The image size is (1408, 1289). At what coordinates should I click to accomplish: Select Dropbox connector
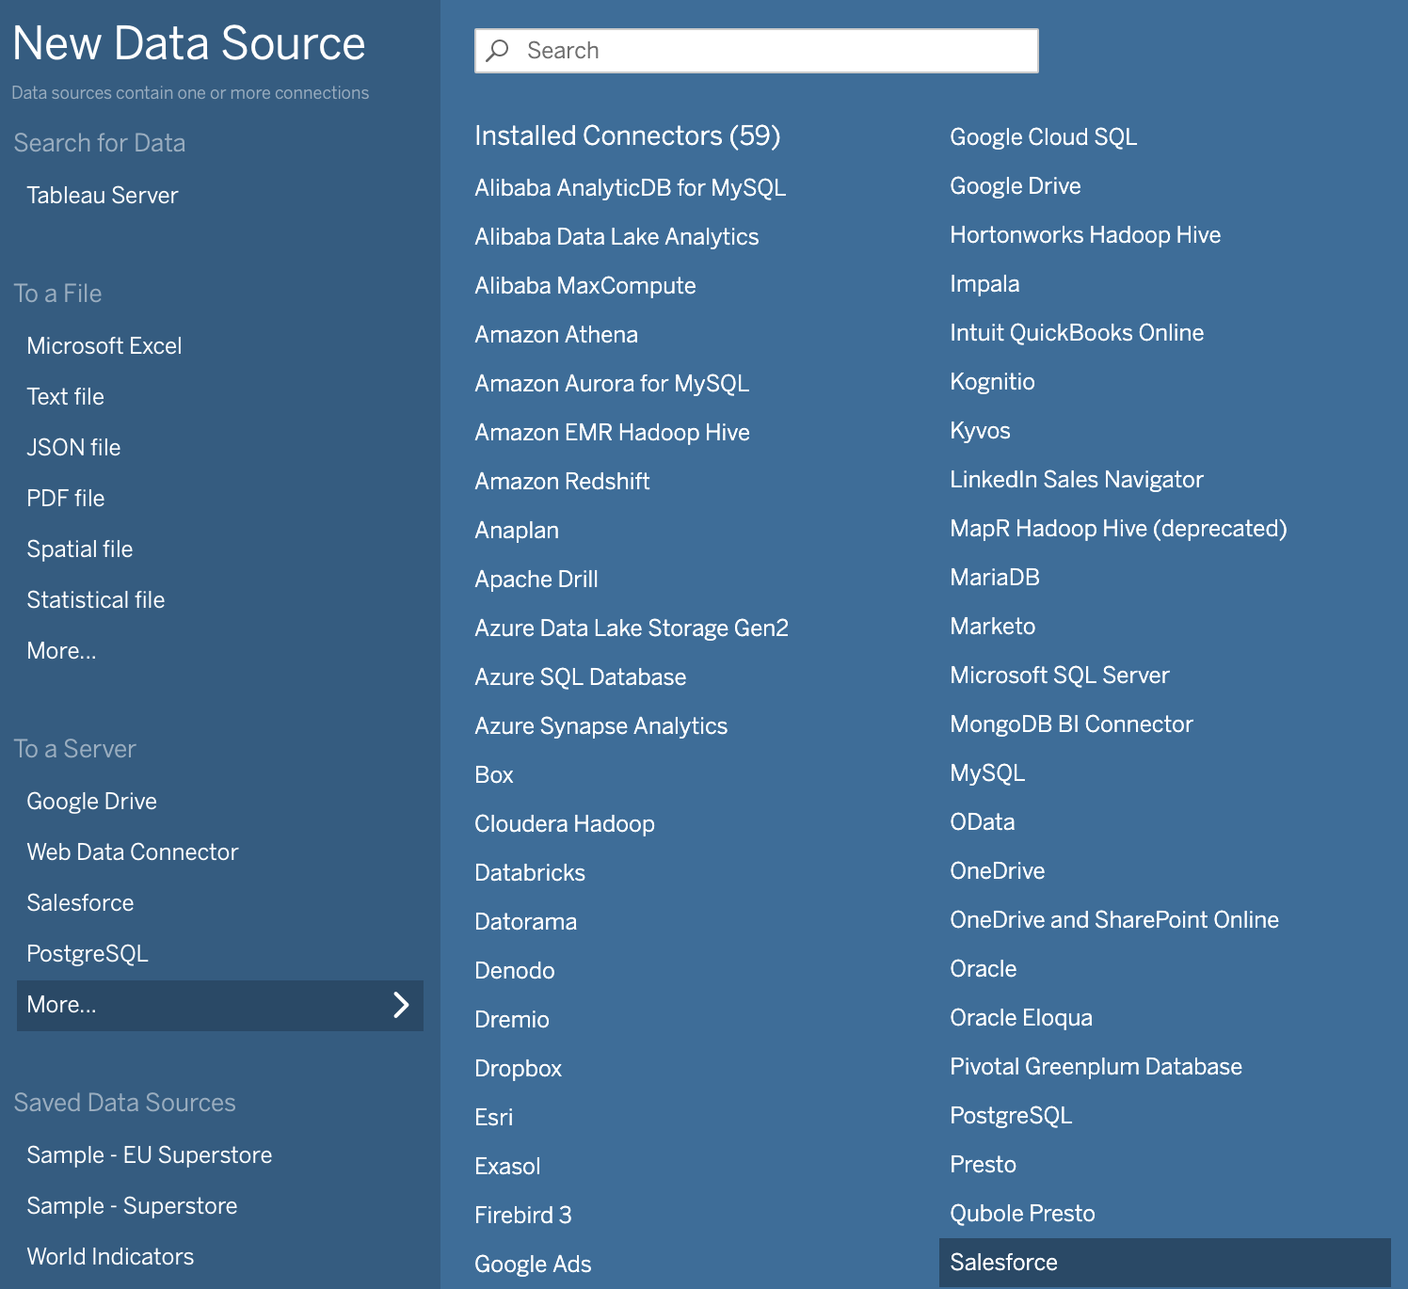pos(518,1069)
